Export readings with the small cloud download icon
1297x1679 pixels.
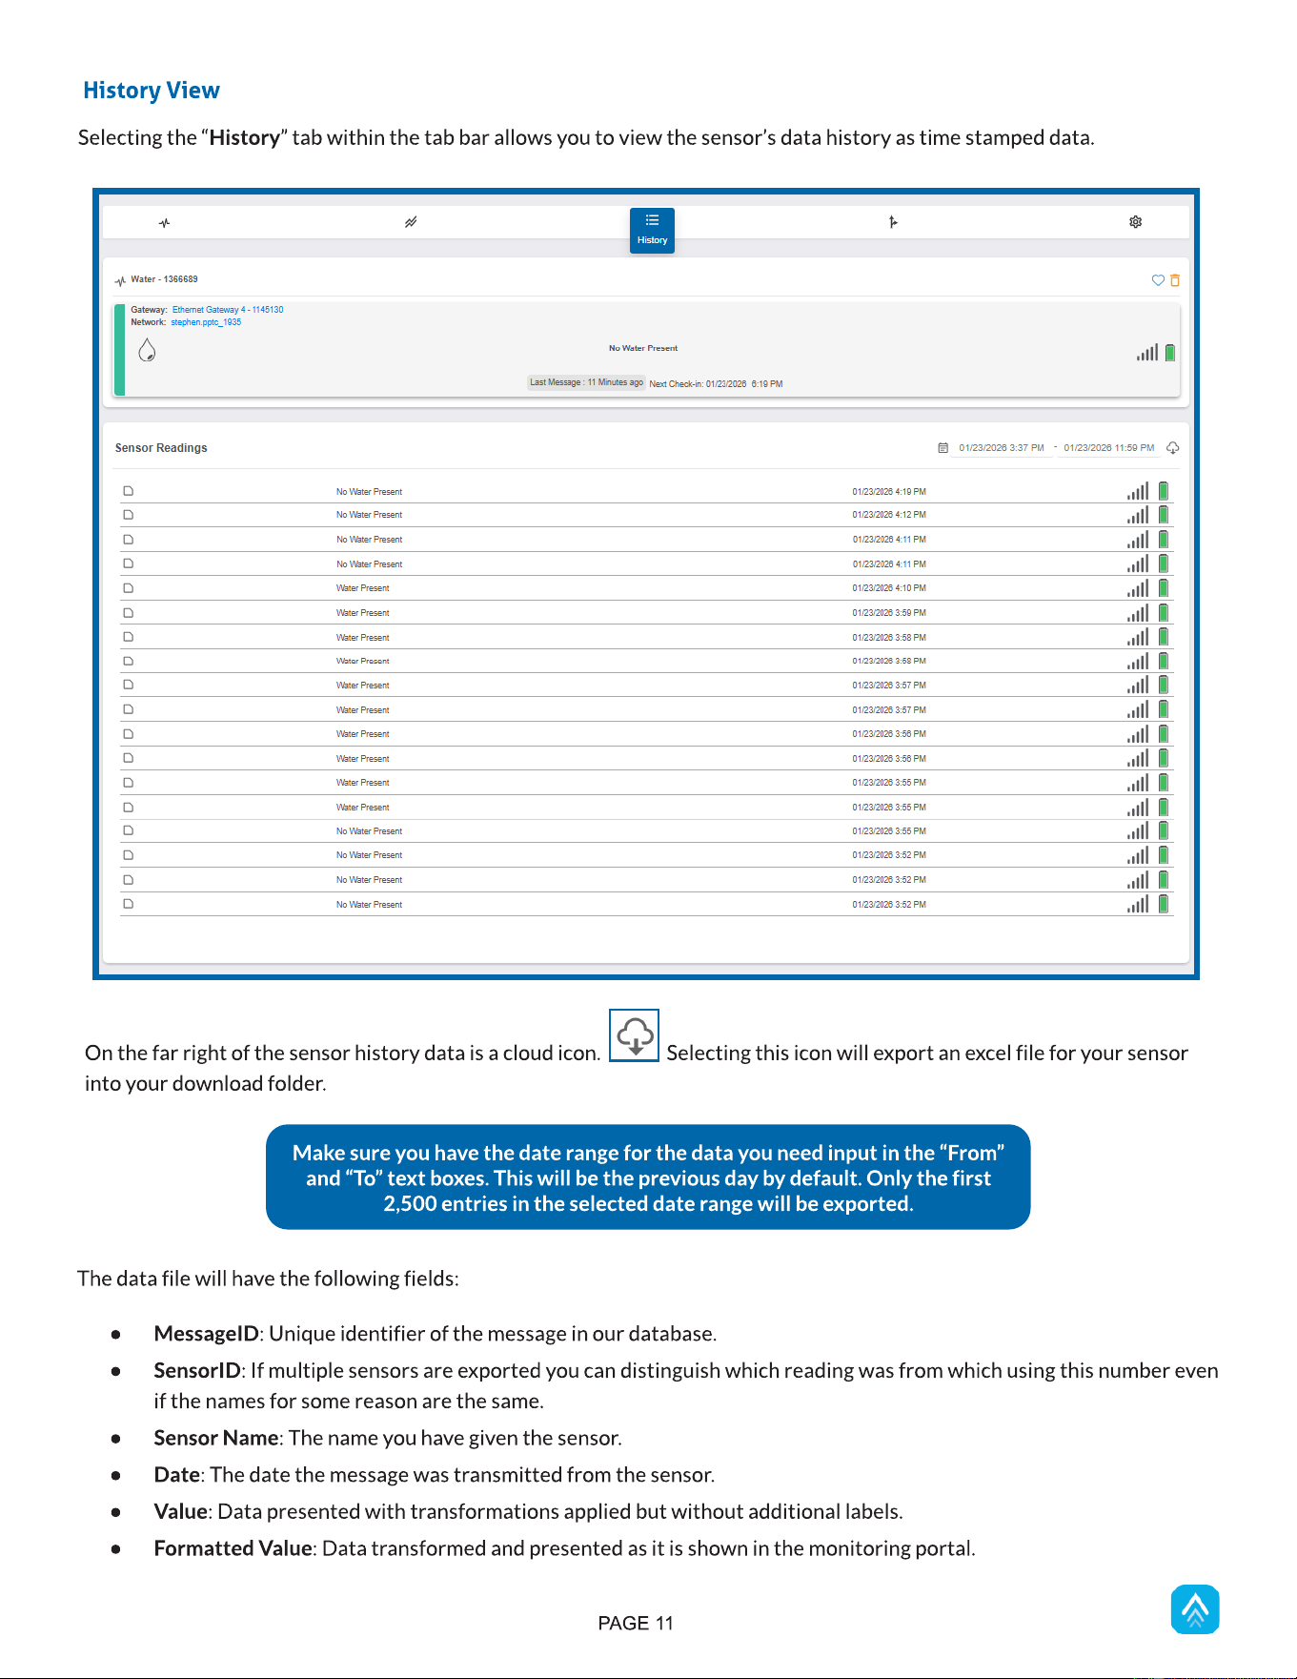tap(1173, 448)
